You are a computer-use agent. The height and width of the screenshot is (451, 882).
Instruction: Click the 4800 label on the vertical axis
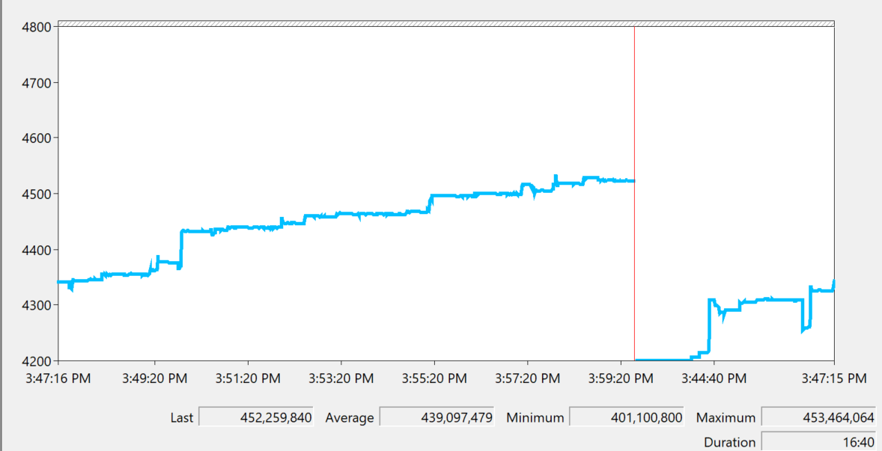(x=36, y=27)
